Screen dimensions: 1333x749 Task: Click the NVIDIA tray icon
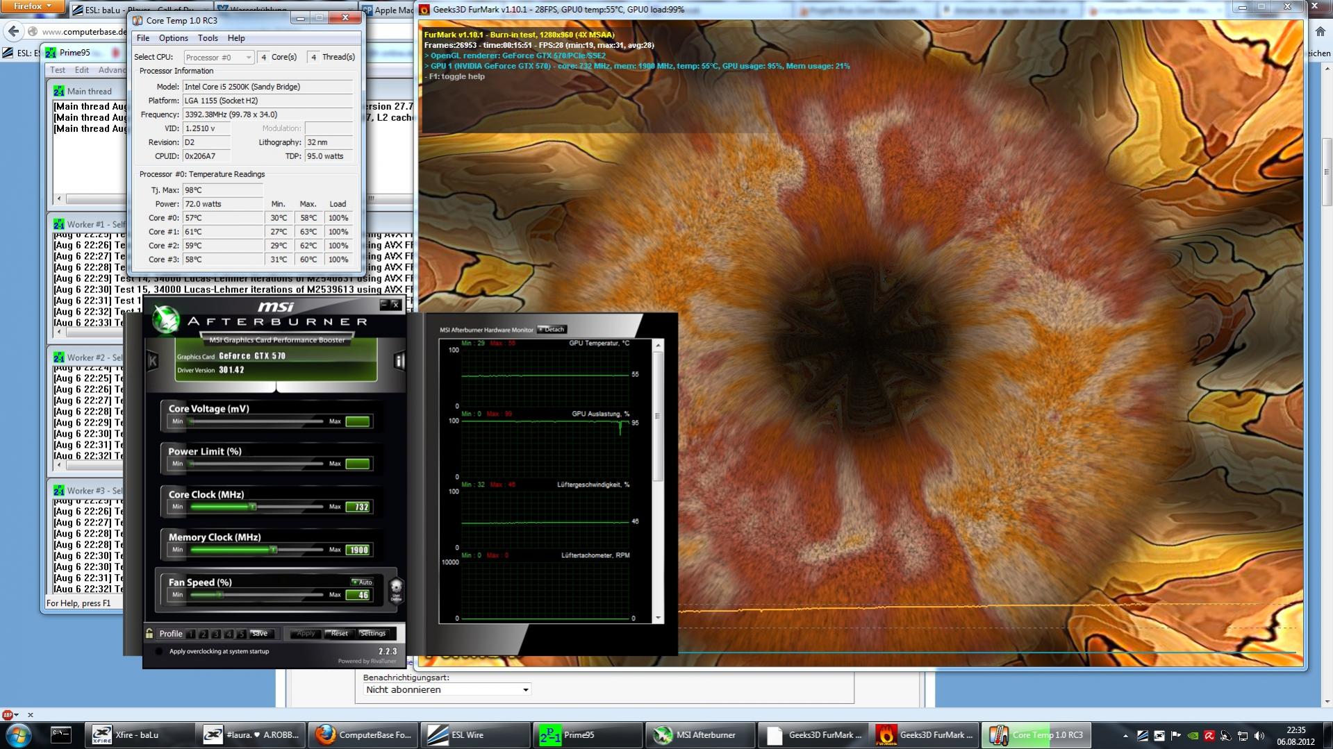tap(1193, 735)
